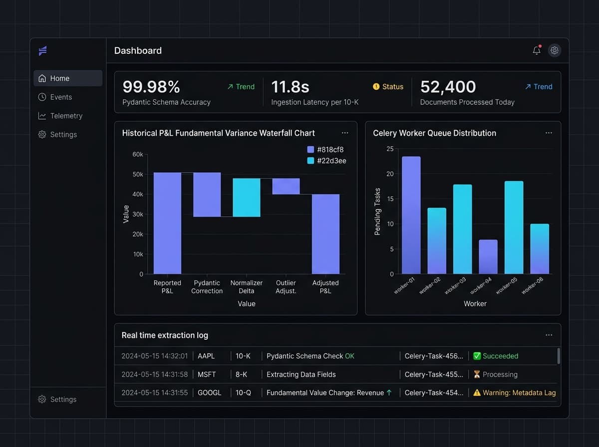Click the app logo in the sidebar
Image resolution: width=599 pixels, height=447 pixels.
pyautogui.click(x=42, y=50)
